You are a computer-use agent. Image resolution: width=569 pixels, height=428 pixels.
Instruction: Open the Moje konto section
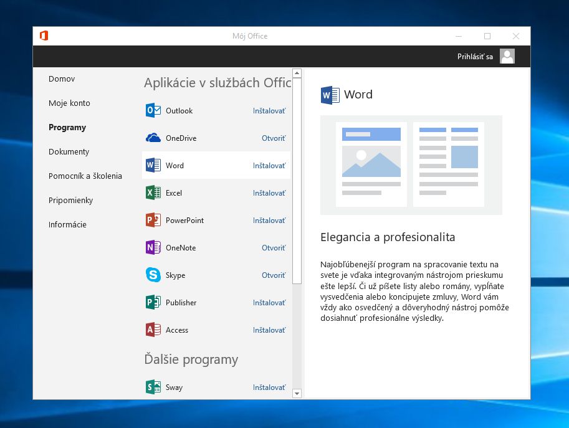coord(69,103)
